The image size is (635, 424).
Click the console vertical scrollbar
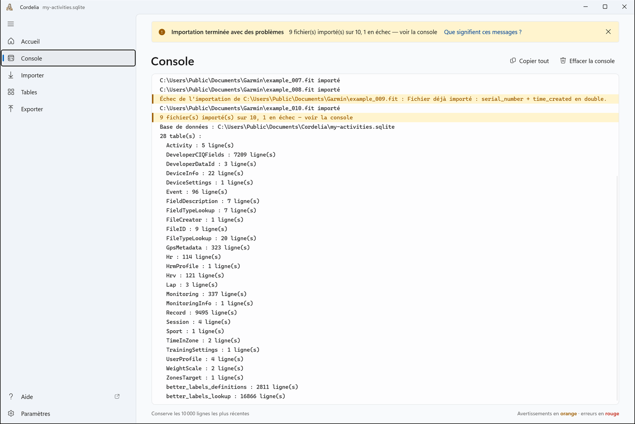click(617, 287)
